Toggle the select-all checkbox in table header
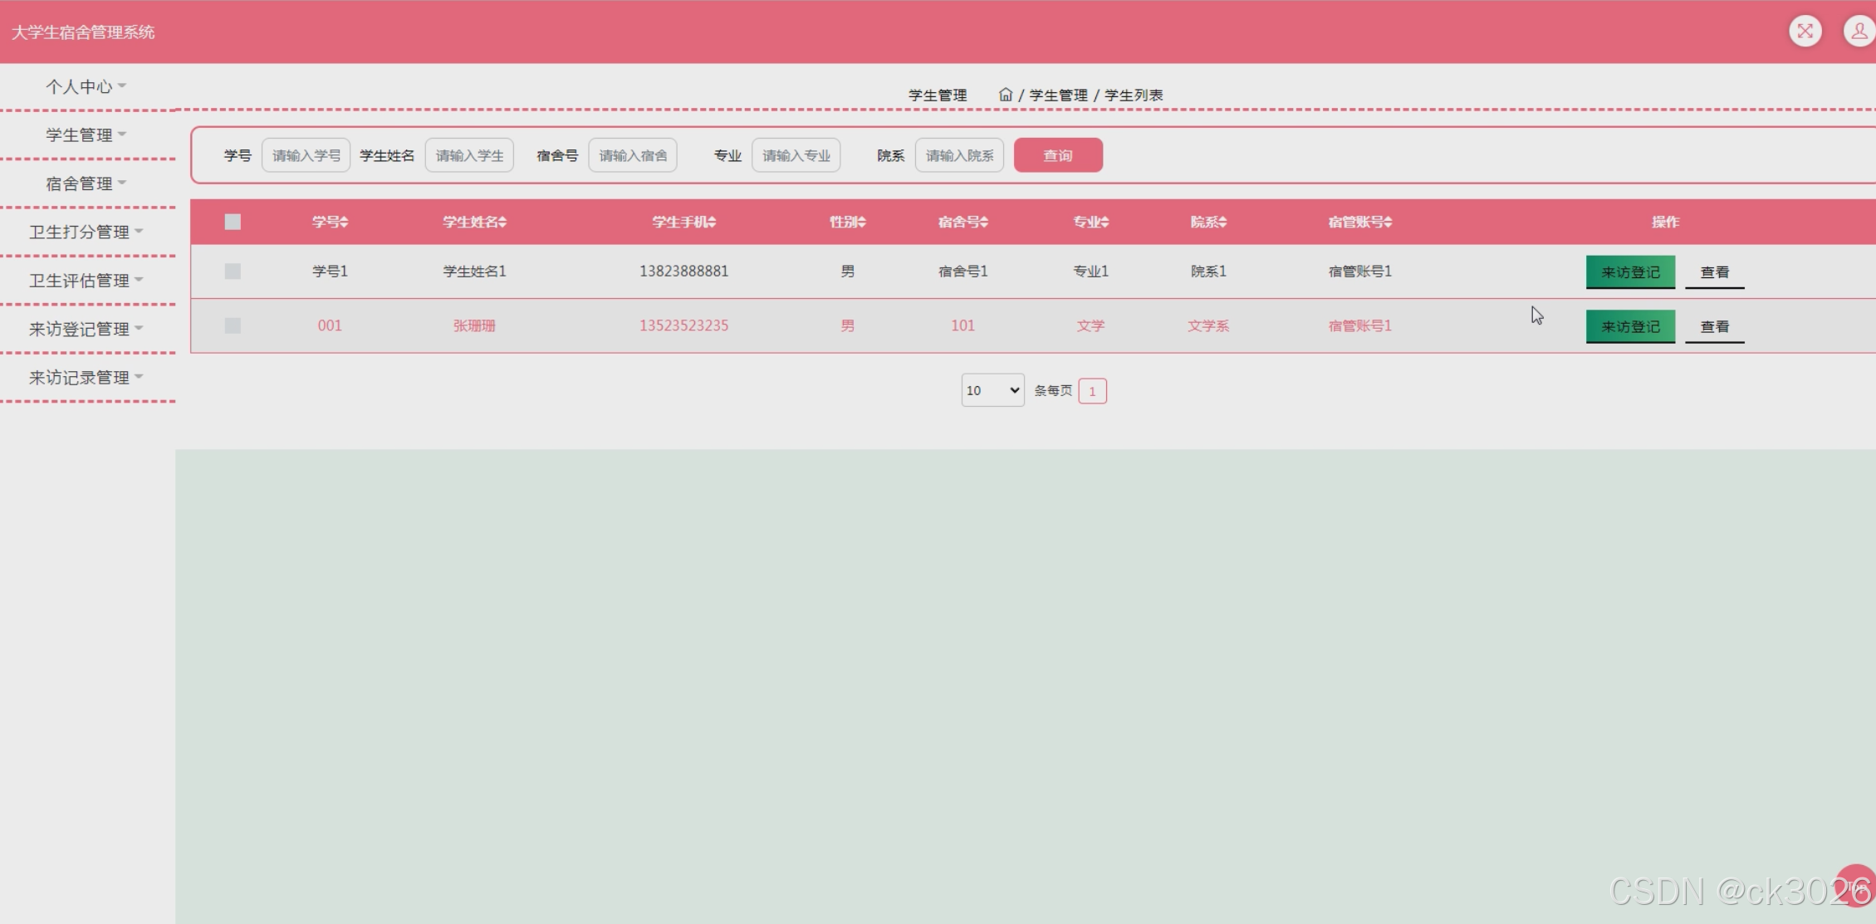 pyautogui.click(x=233, y=222)
